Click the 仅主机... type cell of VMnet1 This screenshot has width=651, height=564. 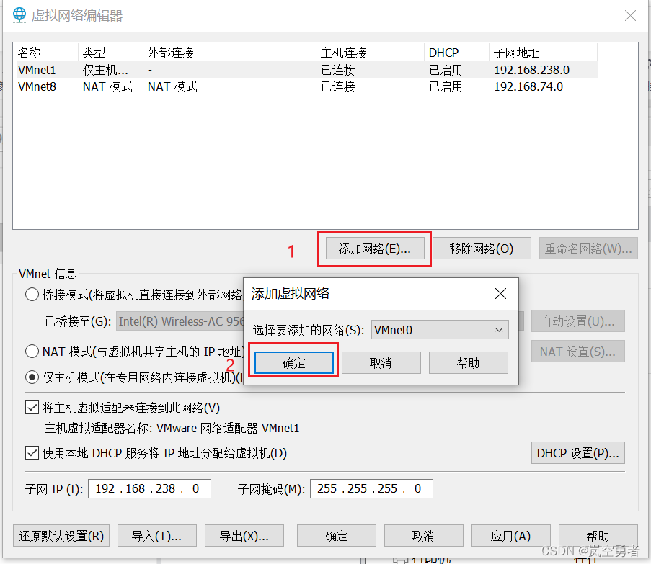coord(105,70)
